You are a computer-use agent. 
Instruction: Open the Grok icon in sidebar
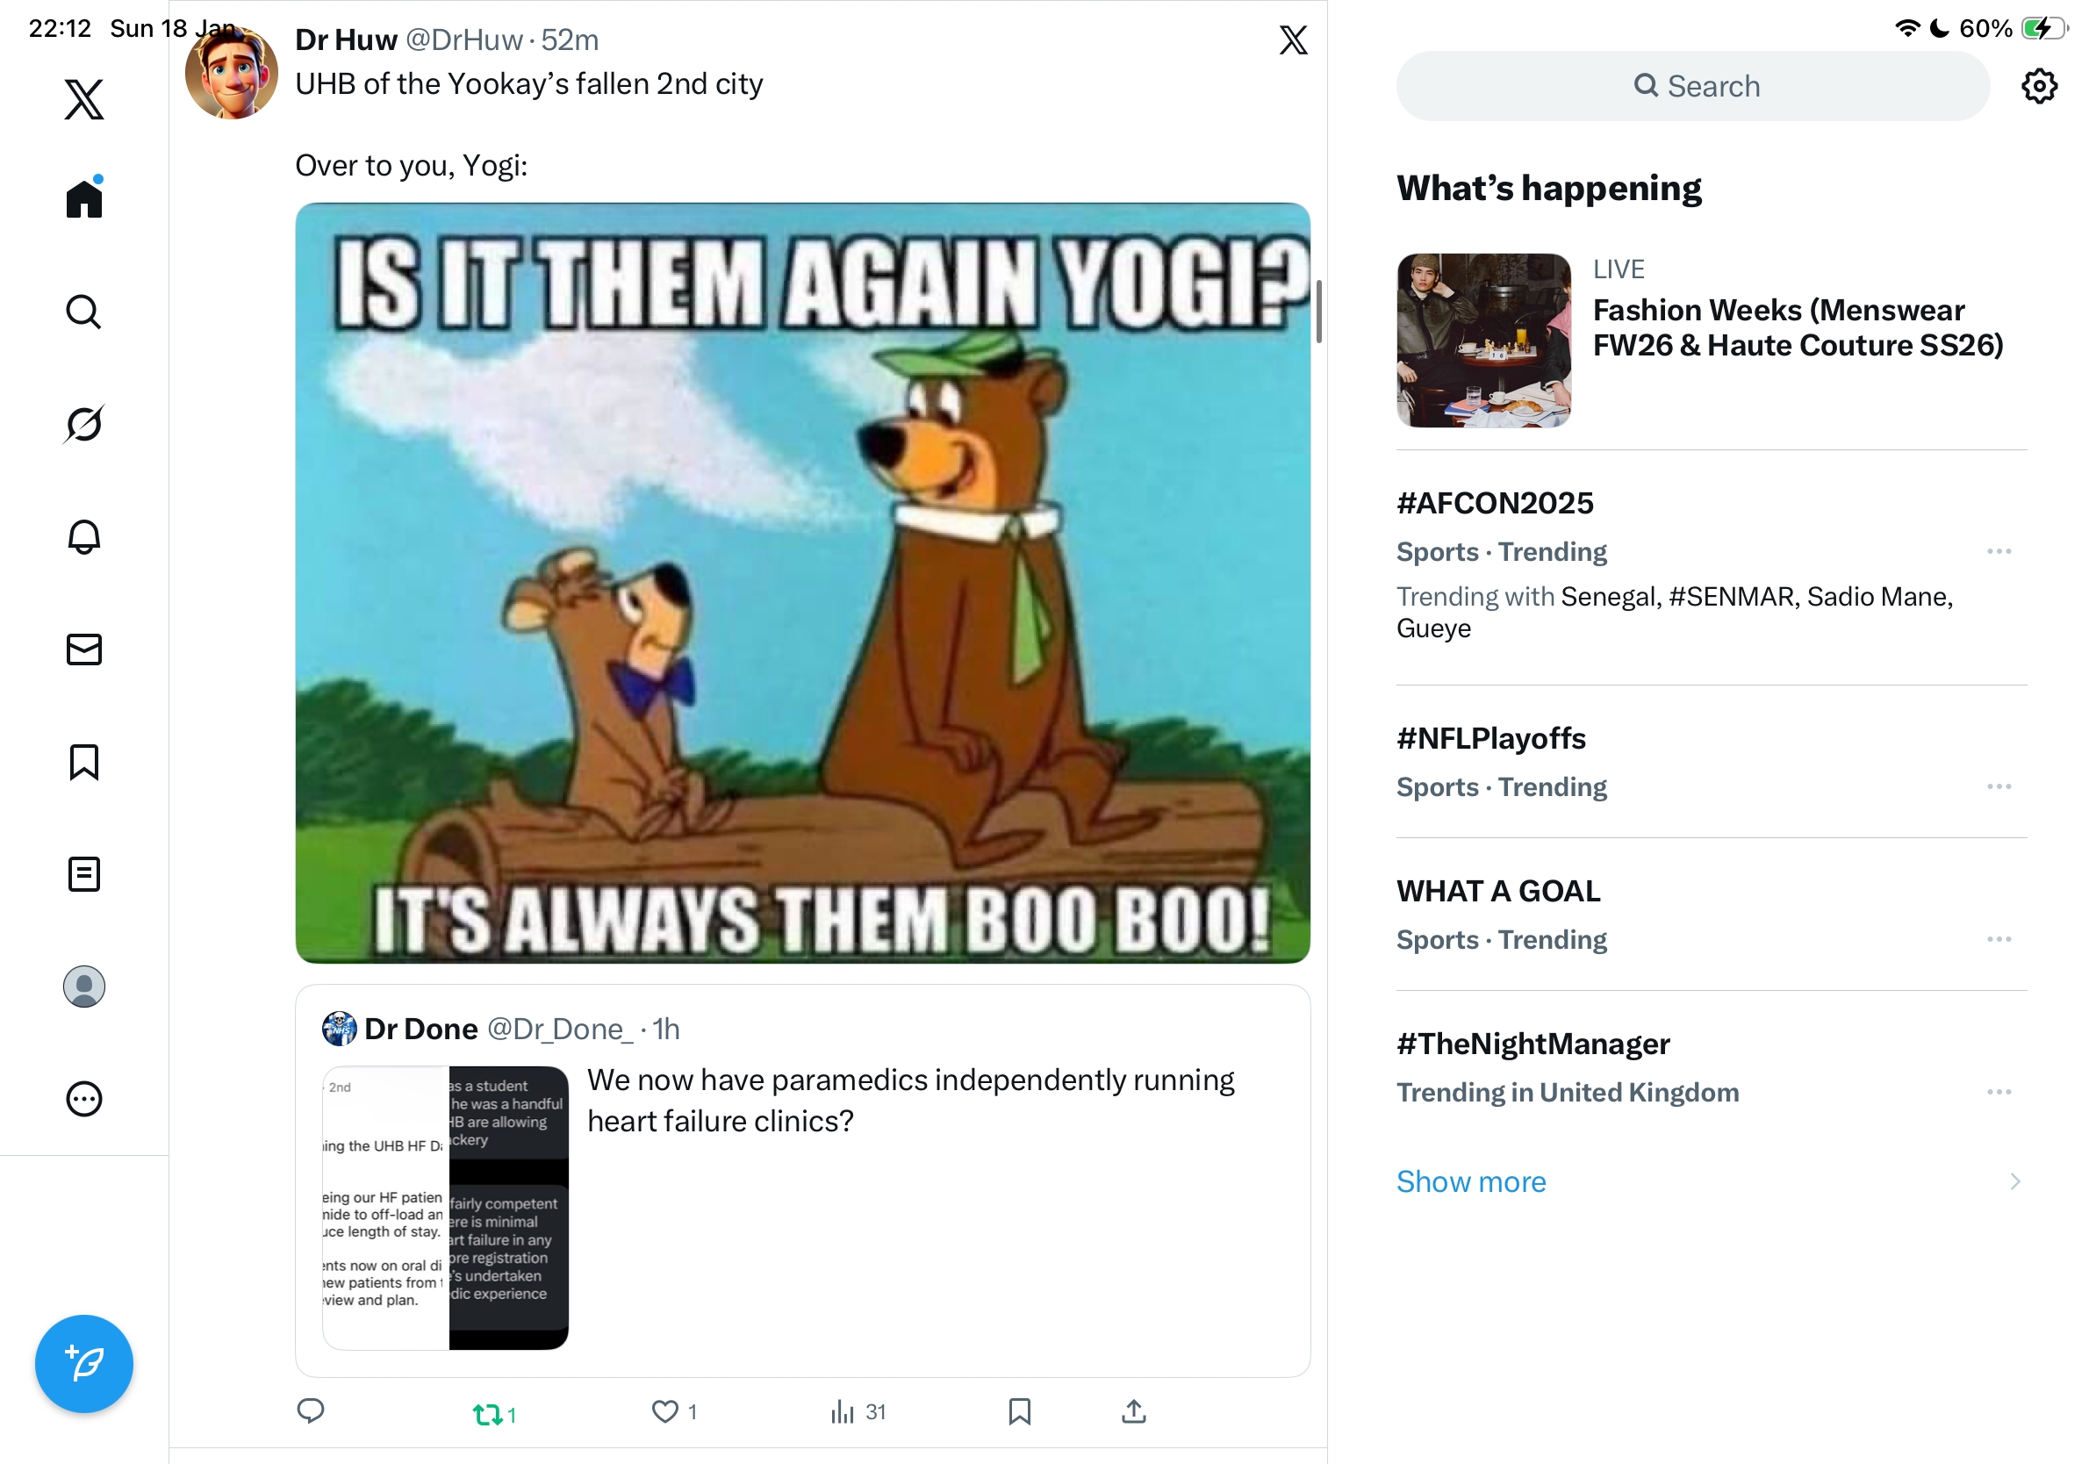(x=84, y=424)
